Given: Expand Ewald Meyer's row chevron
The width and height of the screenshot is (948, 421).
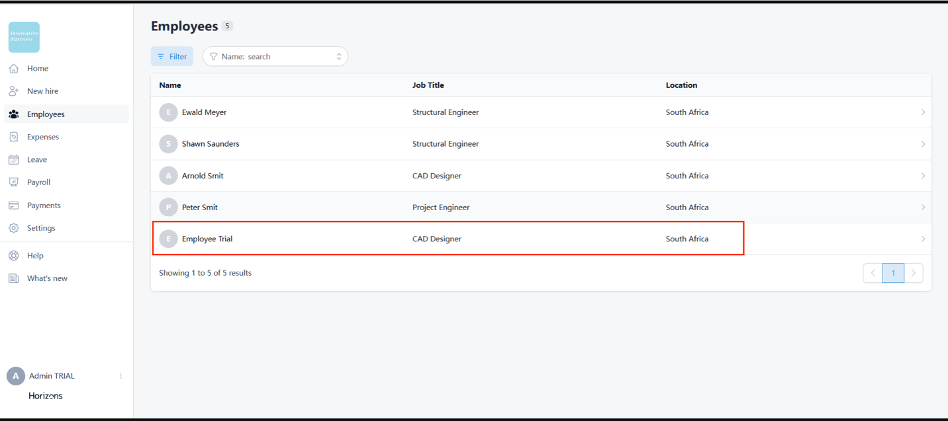Looking at the screenshot, I should coord(923,112).
